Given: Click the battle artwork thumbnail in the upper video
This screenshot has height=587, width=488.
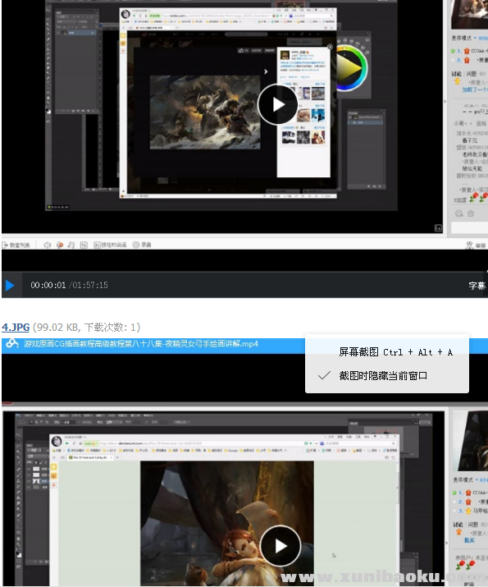Looking at the screenshot, I should [x=205, y=112].
